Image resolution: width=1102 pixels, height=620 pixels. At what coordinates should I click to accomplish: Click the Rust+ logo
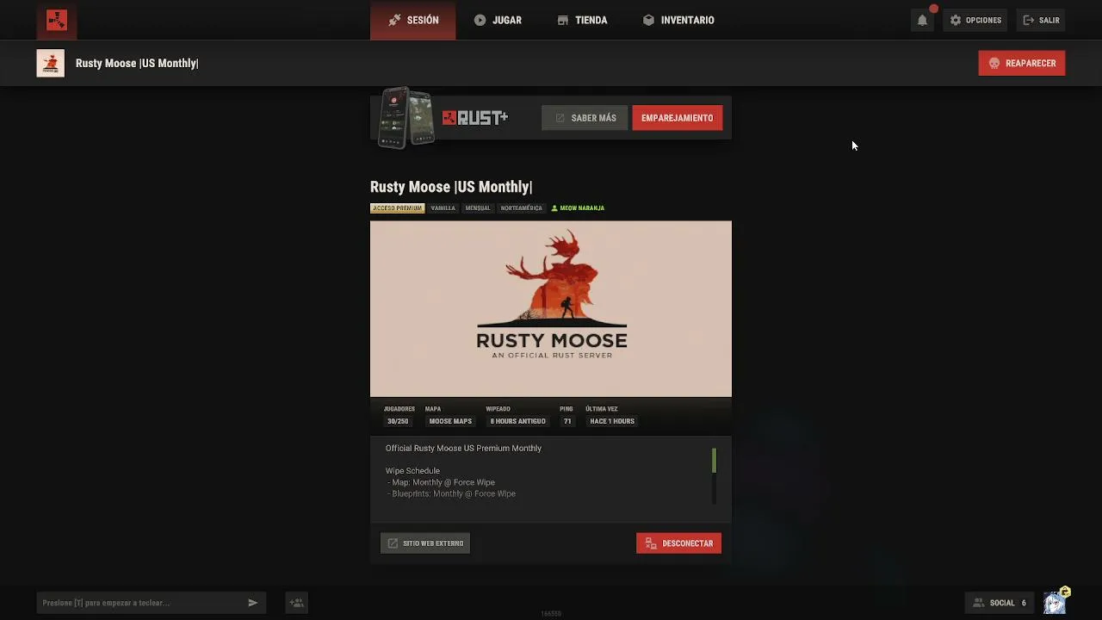[x=475, y=118]
